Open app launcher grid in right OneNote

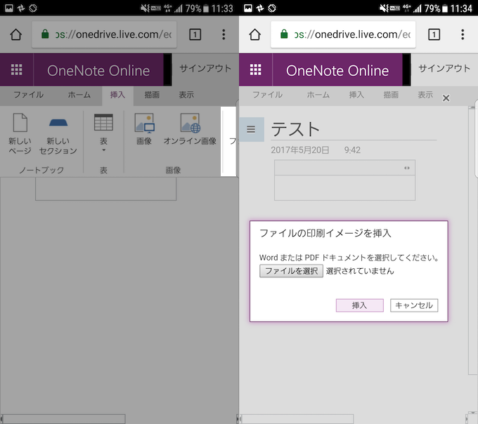(x=255, y=69)
